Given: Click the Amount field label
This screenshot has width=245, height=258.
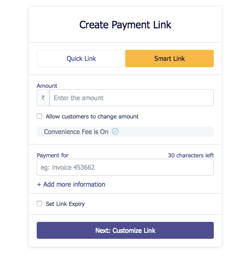Looking at the screenshot, I should 47,86.
